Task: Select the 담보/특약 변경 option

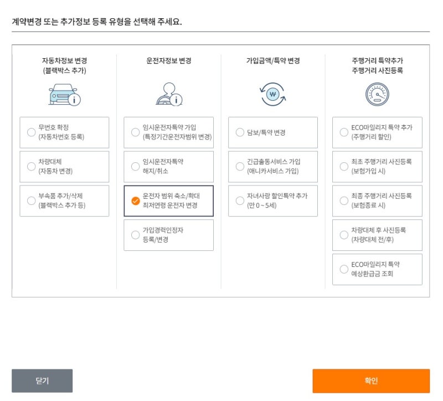Action: point(273,132)
